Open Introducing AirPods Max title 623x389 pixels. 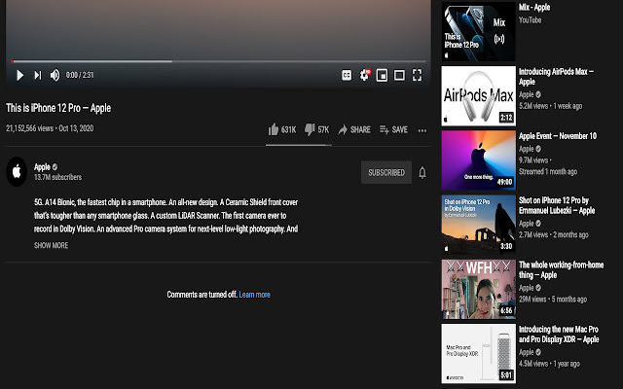point(556,77)
